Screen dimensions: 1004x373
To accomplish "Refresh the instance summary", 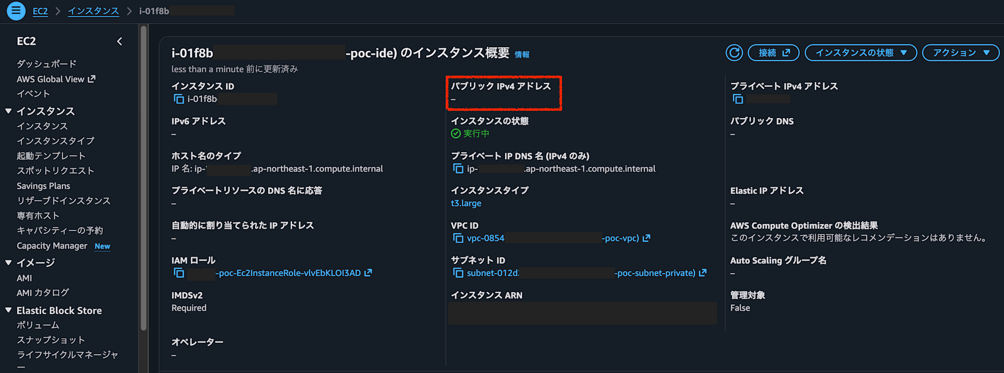I will pos(734,53).
